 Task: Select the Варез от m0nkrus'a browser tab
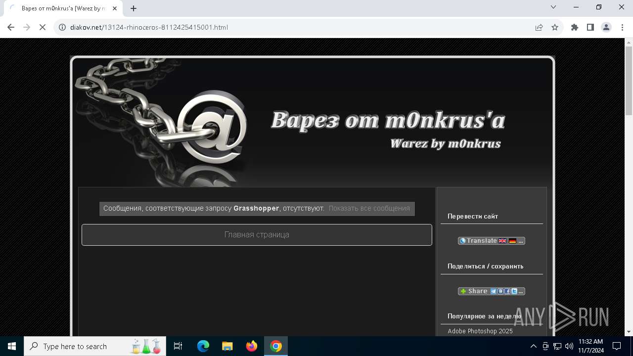pyautogui.click(x=63, y=8)
